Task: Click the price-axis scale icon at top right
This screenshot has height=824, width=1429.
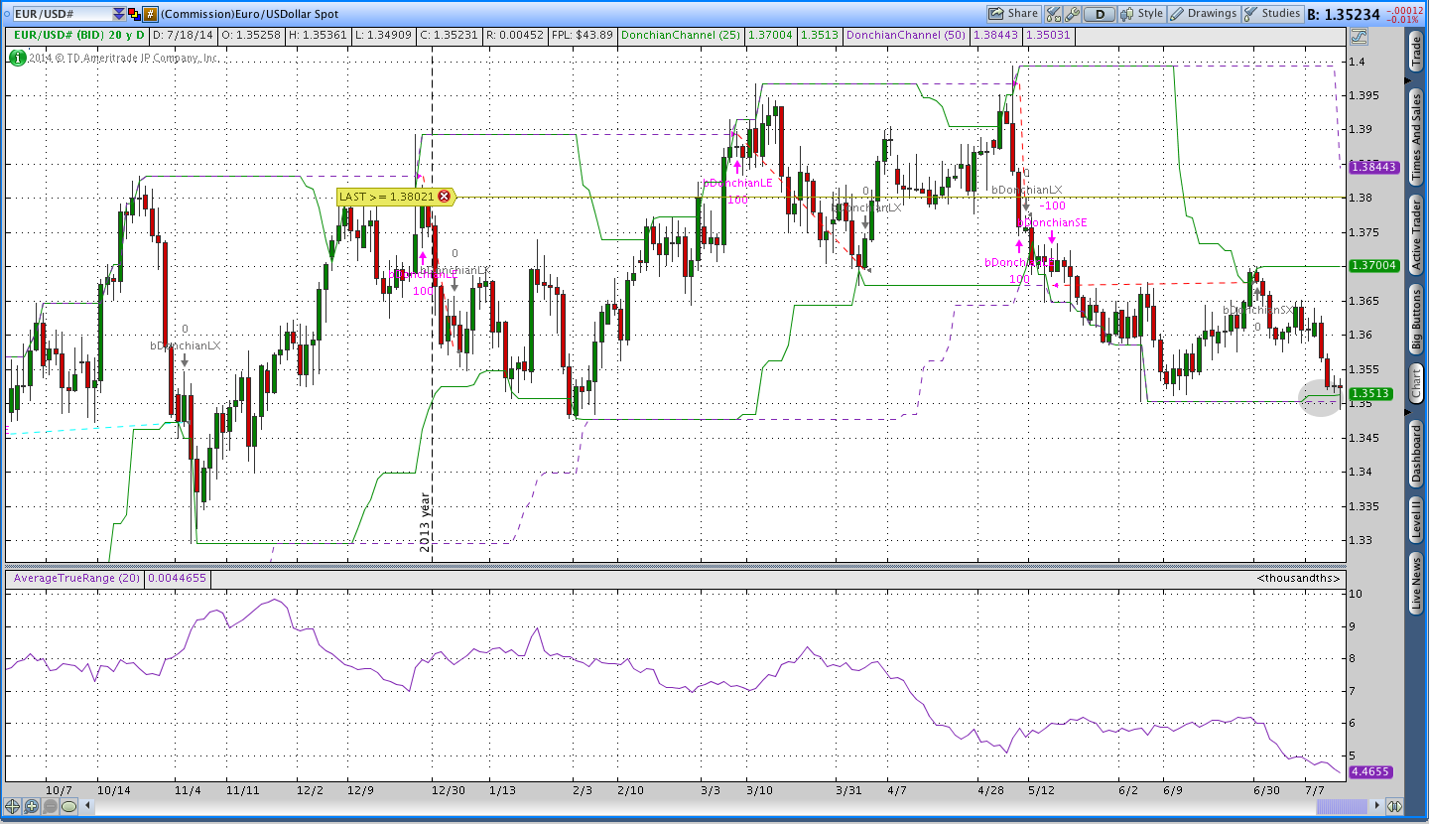Action: pyautogui.click(x=1359, y=36)
